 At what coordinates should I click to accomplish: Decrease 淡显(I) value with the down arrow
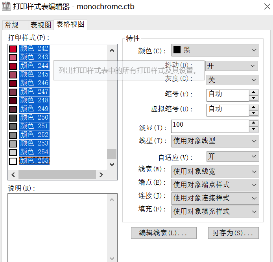254,129
